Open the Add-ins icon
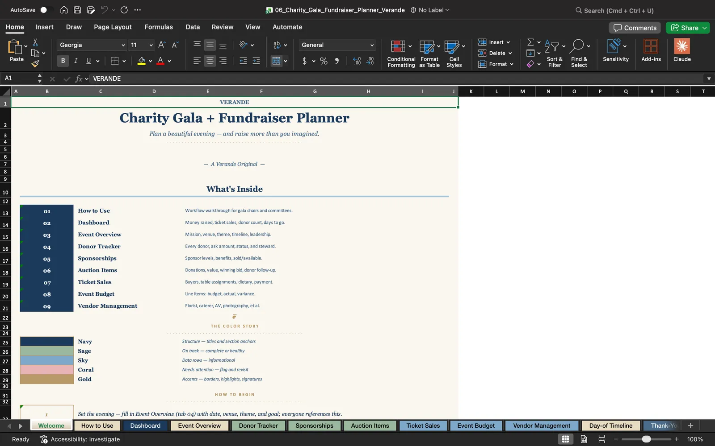Viewport: 715px width, 446px height. [x=651, y=50]
